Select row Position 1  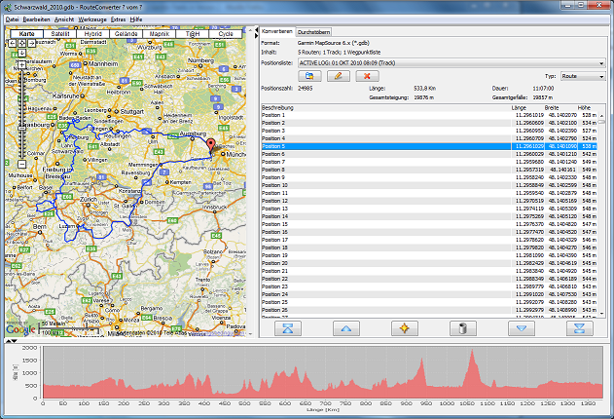(x=429, y=115)
